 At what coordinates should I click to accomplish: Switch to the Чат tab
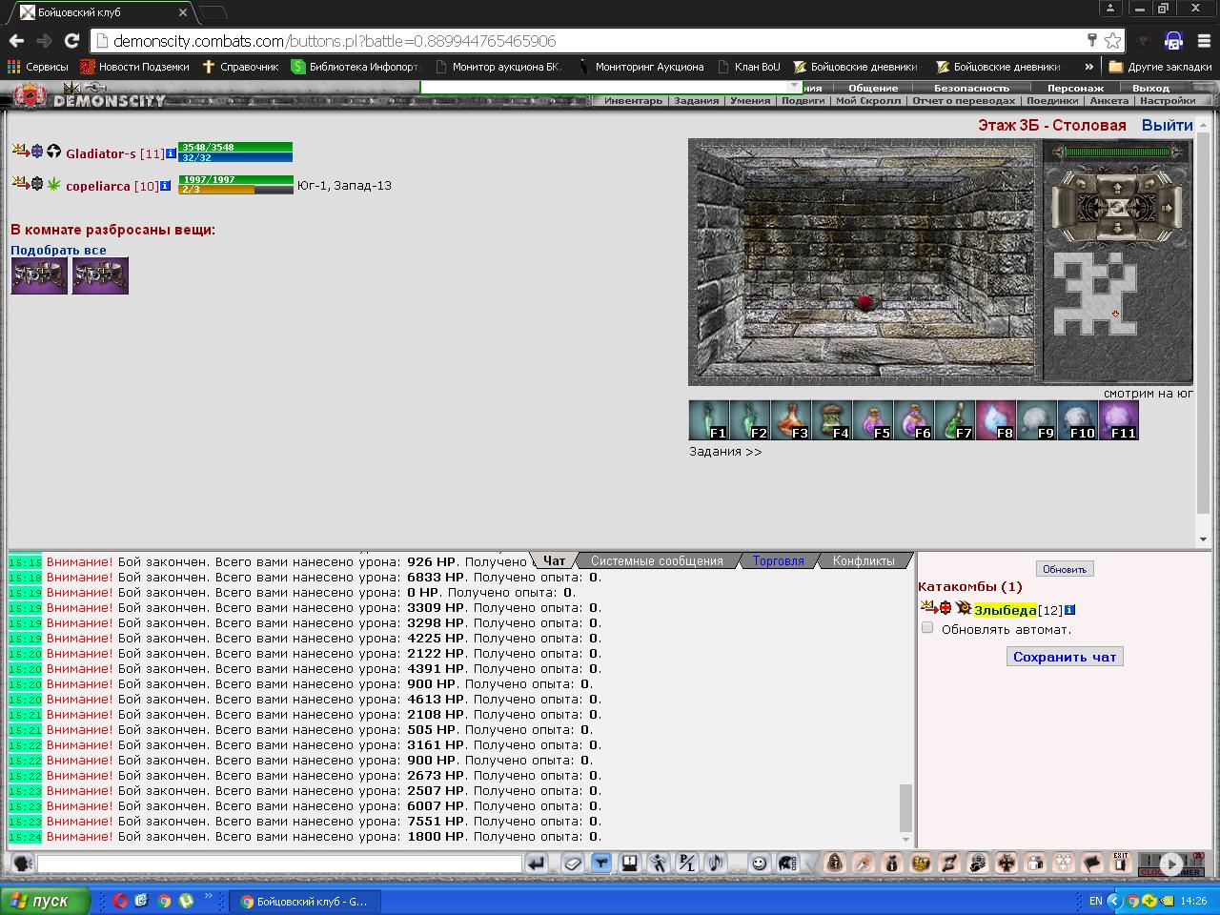(x=554, y=560)
